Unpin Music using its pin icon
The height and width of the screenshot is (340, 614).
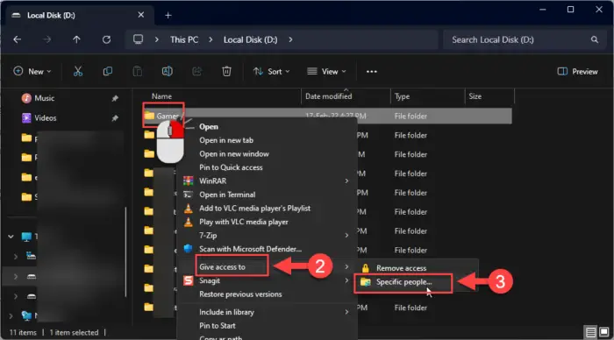coord(115,98)
